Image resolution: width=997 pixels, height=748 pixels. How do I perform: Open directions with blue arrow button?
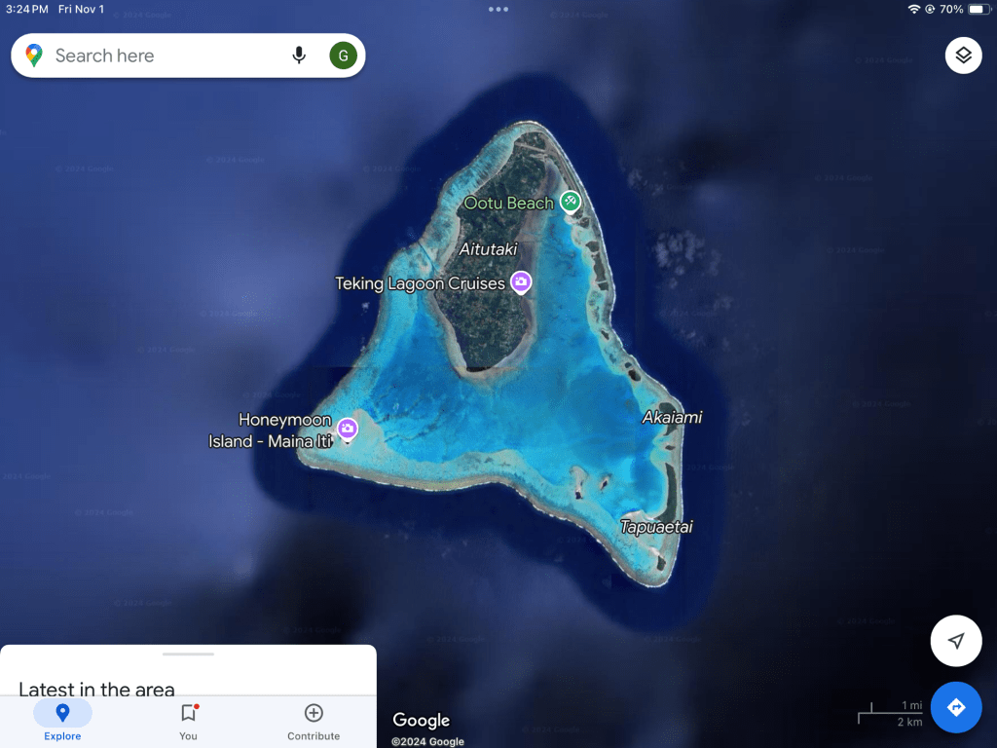[956, 707]
